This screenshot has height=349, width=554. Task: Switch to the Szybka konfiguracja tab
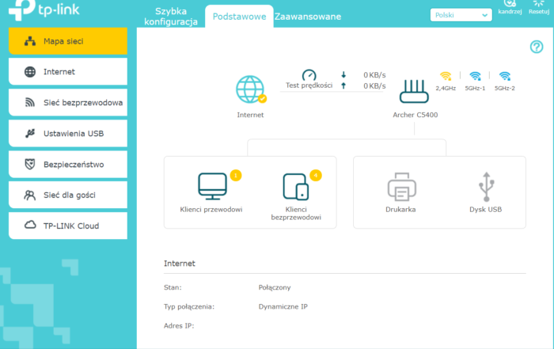[x=176, y=17]
